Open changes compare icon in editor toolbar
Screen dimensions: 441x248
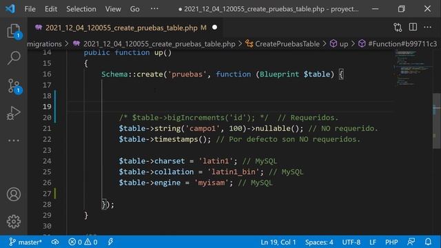tap(398, 28)
